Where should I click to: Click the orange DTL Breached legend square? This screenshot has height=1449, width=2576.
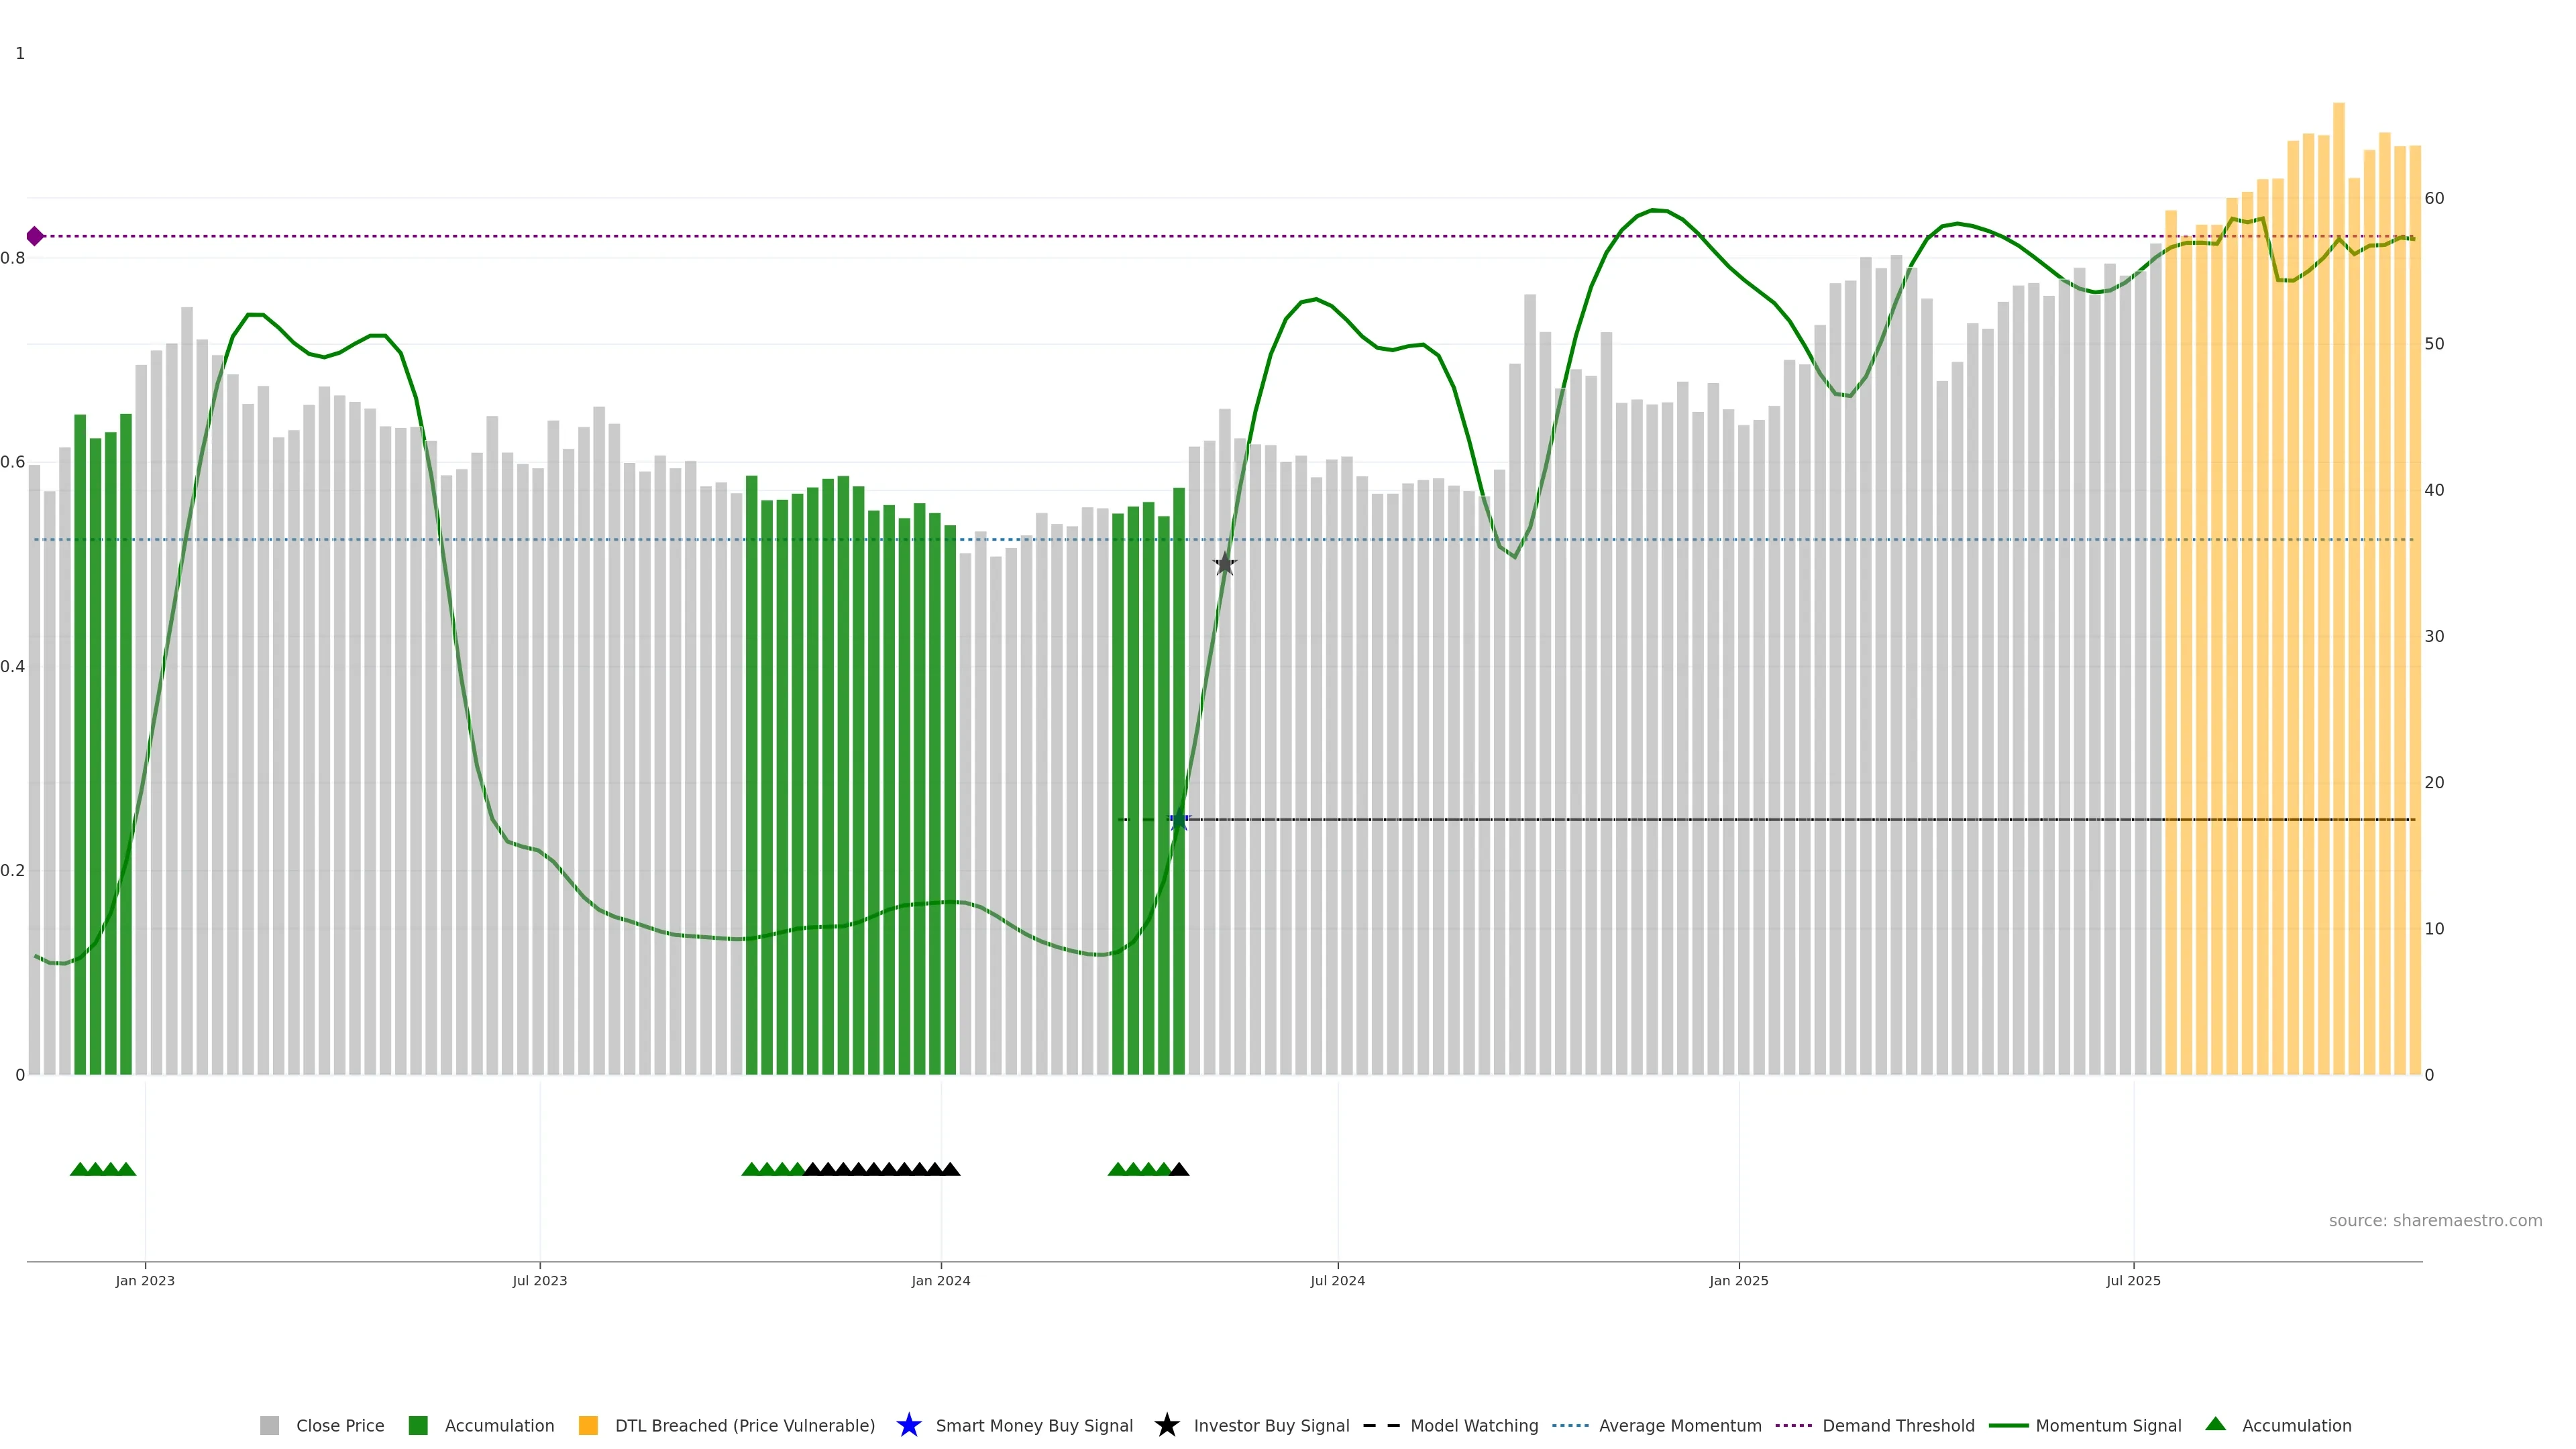[x=588, y=1425]
